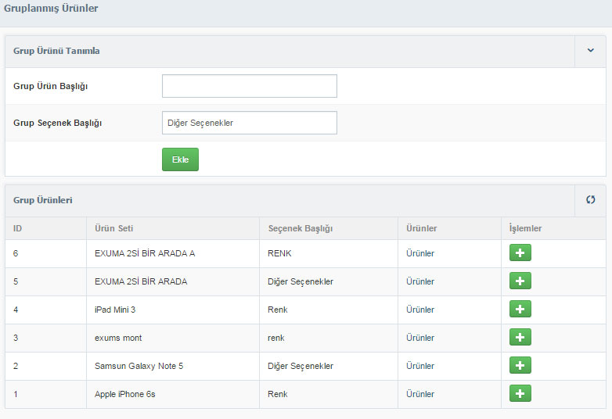Click the Grup Seçenek Başlığı input field
The height and width of the screenshot is (419, 612).
point(250,123)
